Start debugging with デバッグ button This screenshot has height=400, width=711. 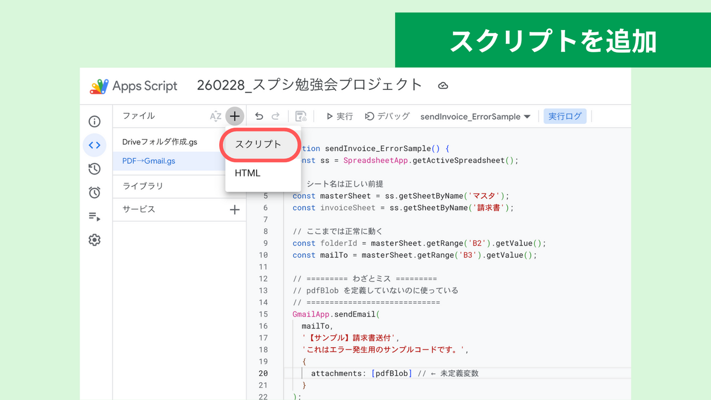tap(387, 116)
